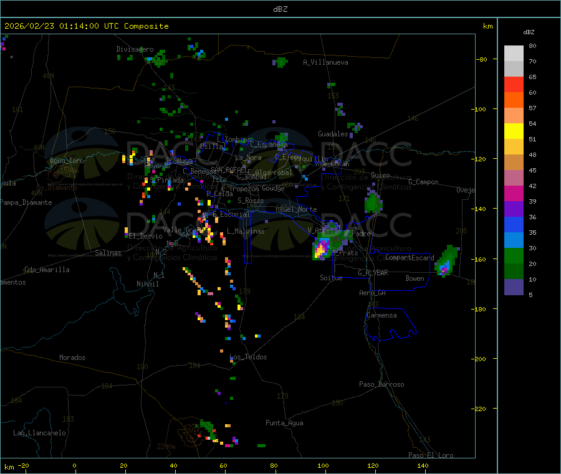Image resolution: width=561 pixels, height=474 pixels.
Task: Select the bright green 20–30 dBZ swatch
Action: point(514,255)
